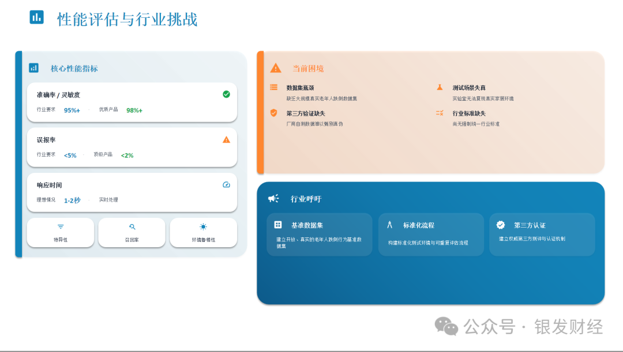
Task: Click the WeChat logo in the watermark
Action: (x=446, y=326)
